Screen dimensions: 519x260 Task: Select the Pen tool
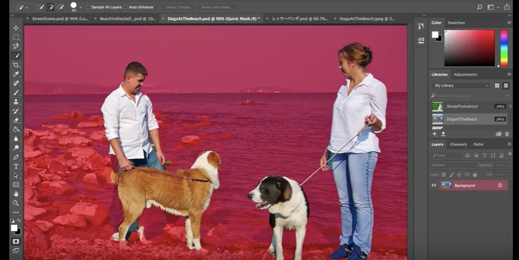click(x=16, y=157)
